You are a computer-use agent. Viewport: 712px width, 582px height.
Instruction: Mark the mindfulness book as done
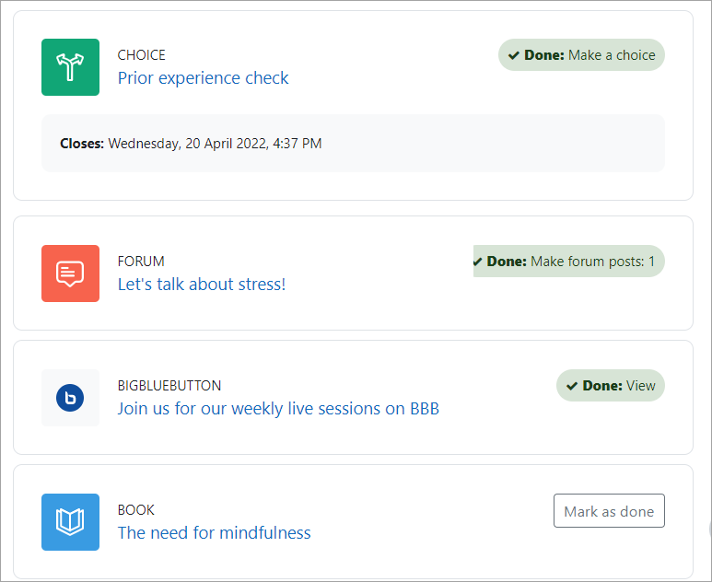click(x=608, y=511)
